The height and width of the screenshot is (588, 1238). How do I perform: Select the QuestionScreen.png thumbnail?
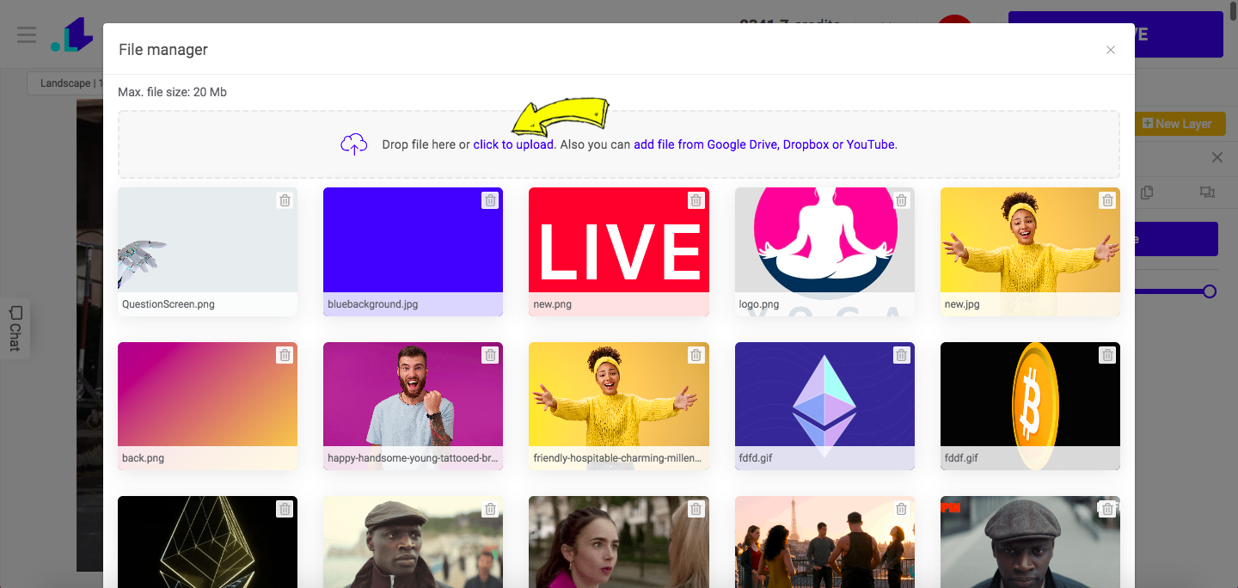[207, 252]
